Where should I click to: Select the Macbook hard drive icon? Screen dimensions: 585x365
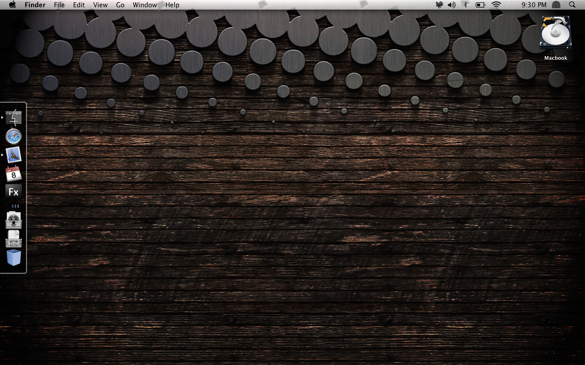click(x=556, y=32)
